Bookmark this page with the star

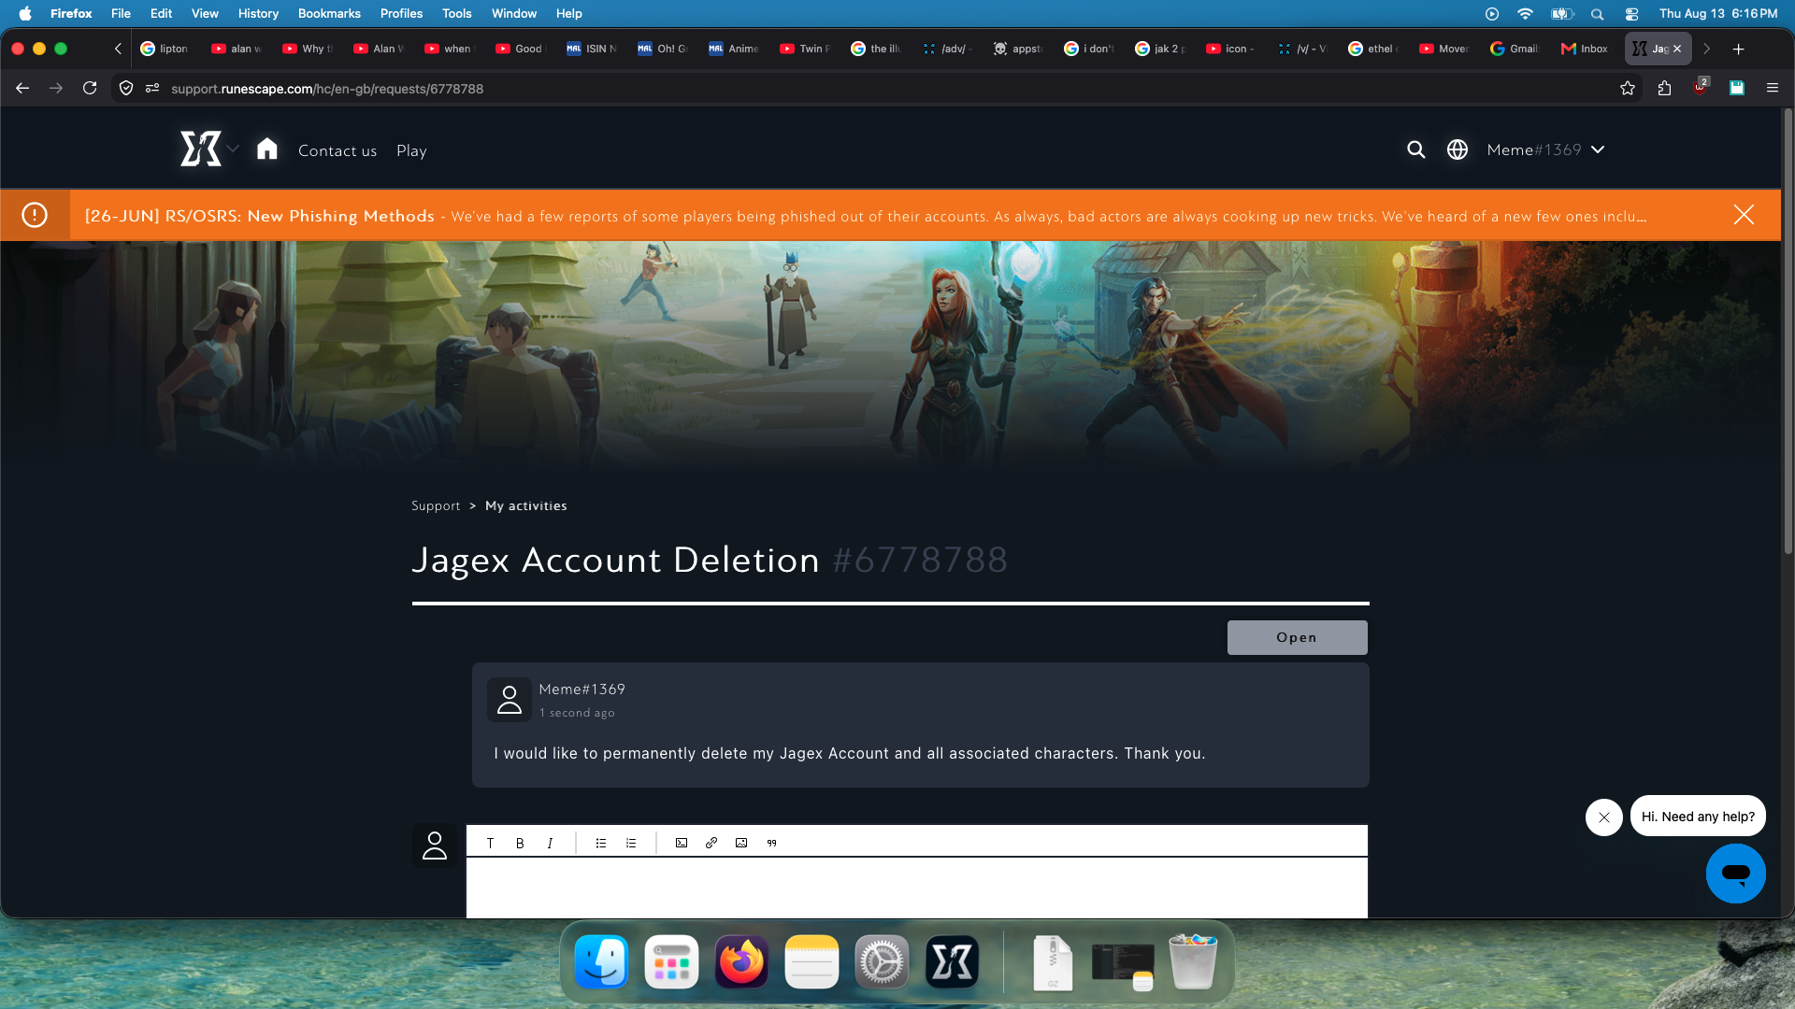pos(1628,88)
